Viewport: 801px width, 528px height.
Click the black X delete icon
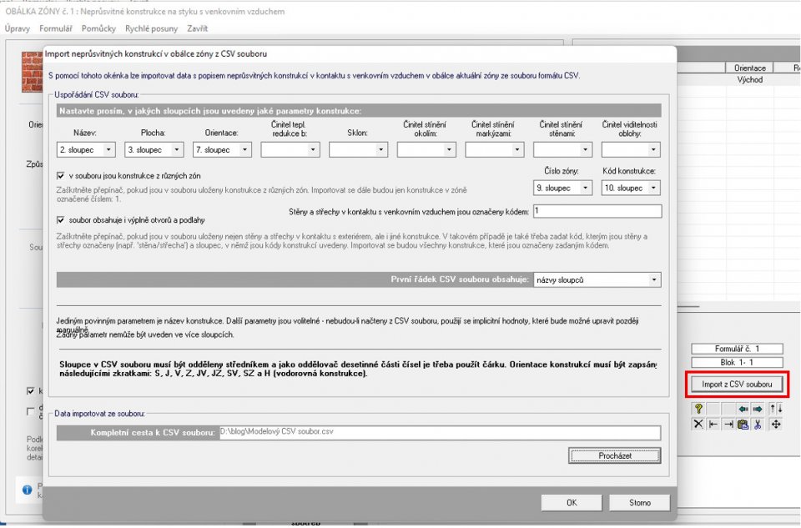click(698, 425)
